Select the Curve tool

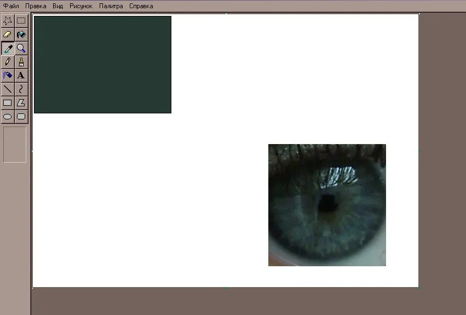pos(21,89)
